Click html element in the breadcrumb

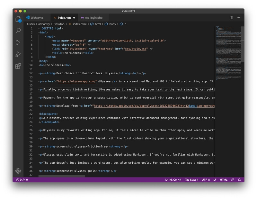(98, 24)
